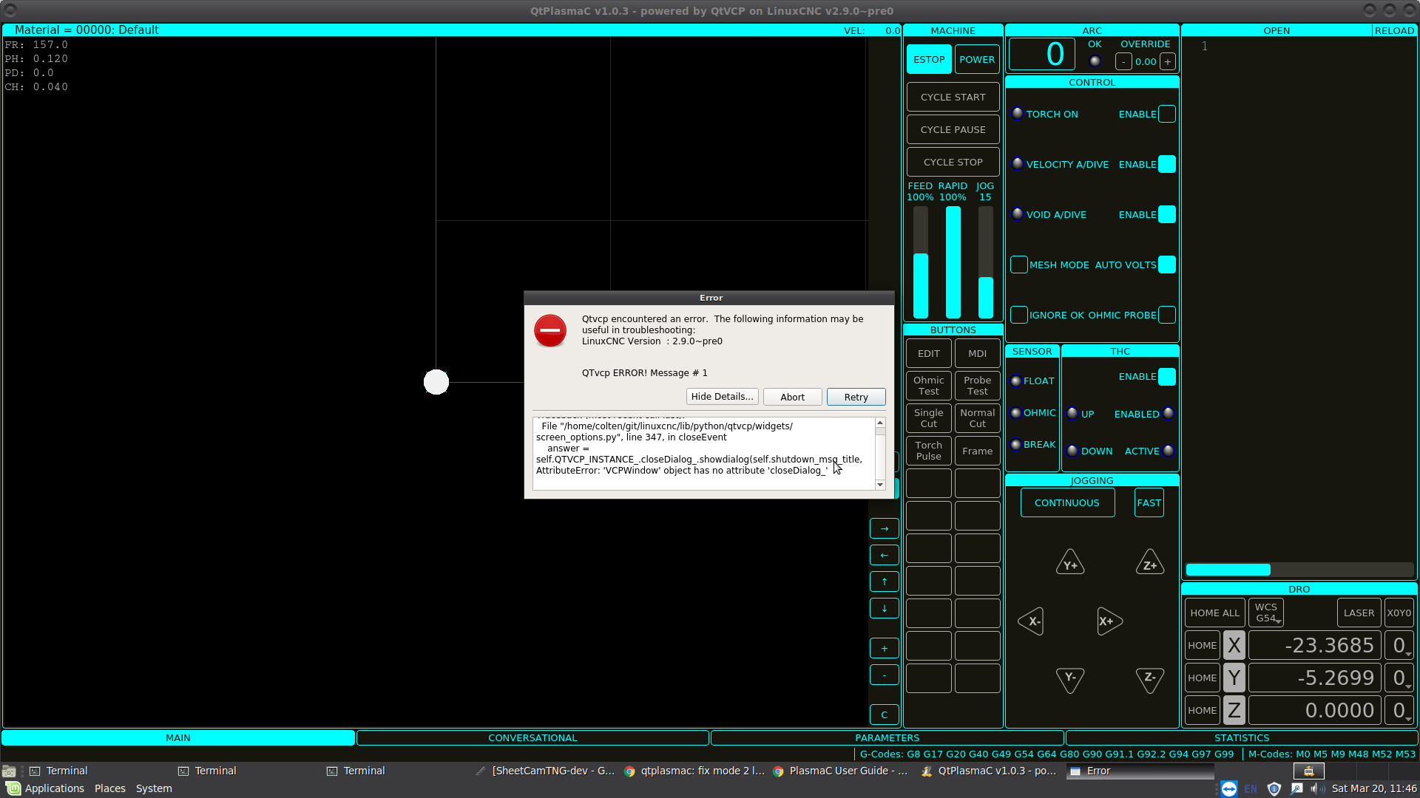Toggle Auto Volts checkbox
The height and width of the screenshot is (798, 1420).
tap(1167, 265)
